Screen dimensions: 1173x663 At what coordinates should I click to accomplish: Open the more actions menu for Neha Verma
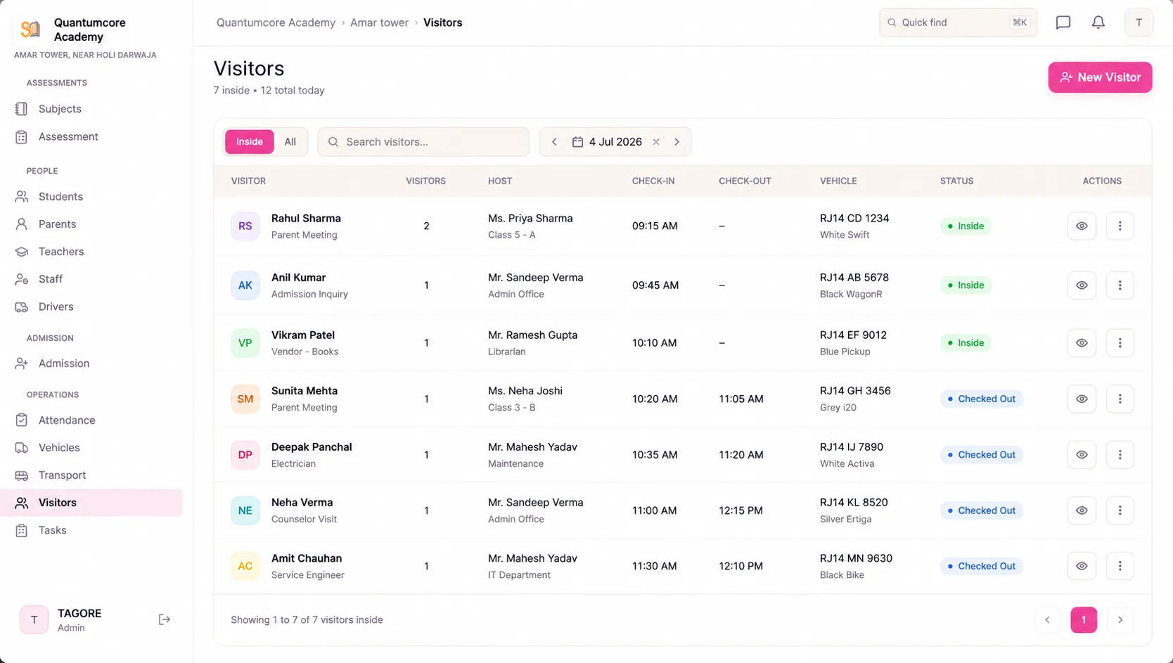point(1120,510)
